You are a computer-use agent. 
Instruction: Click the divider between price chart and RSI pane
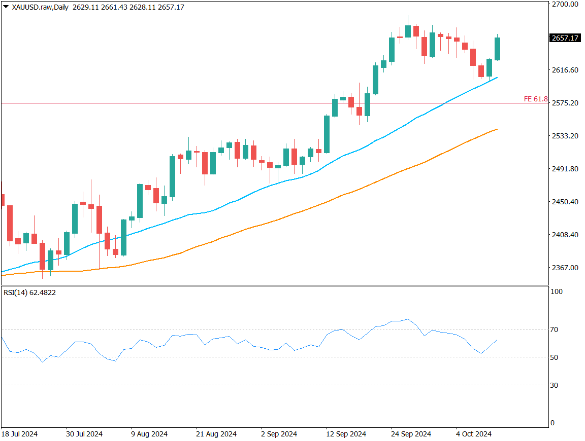274,286
